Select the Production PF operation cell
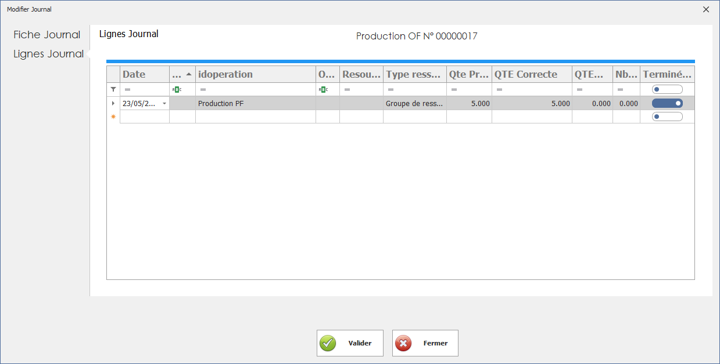Screen dimensions: 720x364 pyautogui.click(x=255, y=103)
